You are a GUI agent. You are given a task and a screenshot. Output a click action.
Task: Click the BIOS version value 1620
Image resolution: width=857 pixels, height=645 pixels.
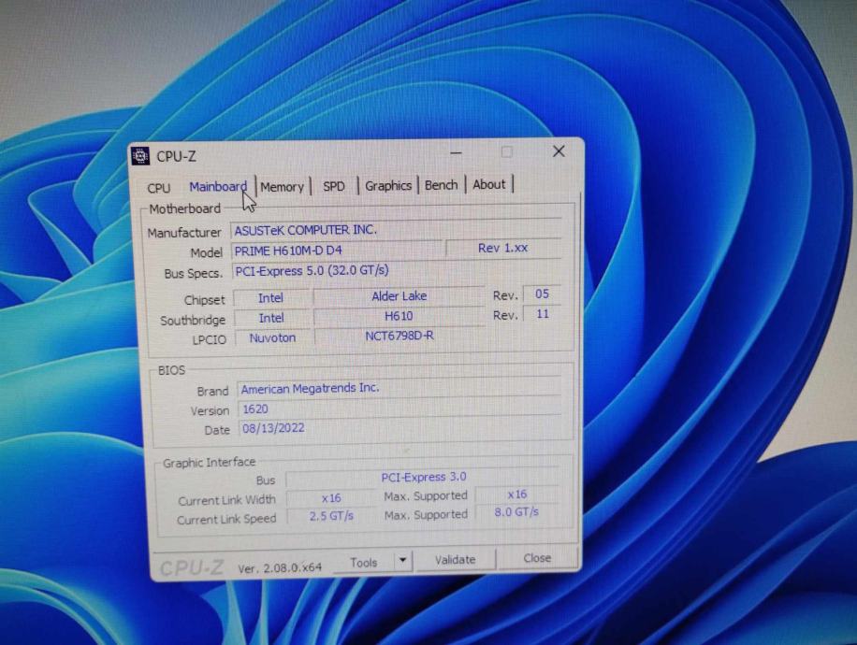[399, 409]
